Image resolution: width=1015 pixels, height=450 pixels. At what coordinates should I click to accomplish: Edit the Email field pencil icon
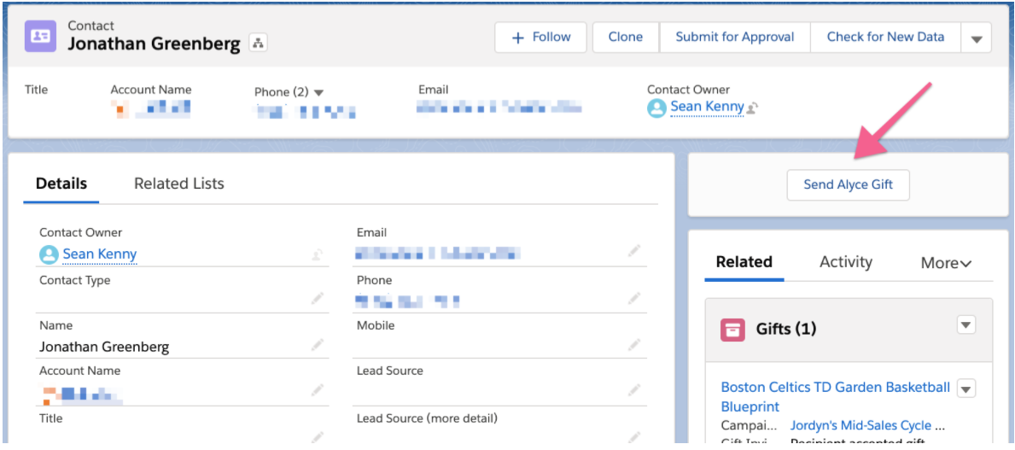[634, 253]
